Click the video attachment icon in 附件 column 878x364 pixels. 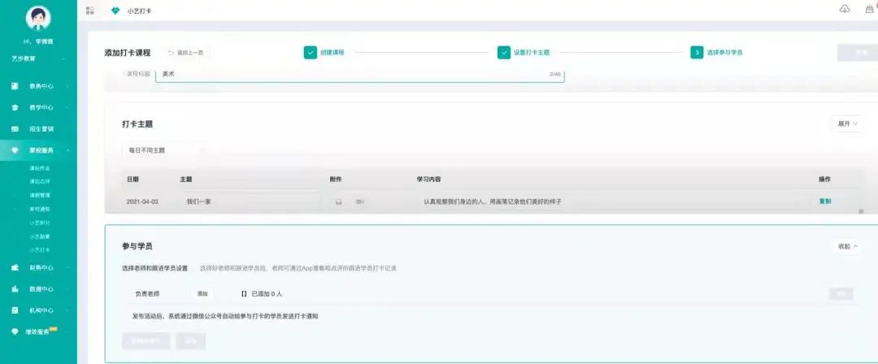[x=359, y=201]
